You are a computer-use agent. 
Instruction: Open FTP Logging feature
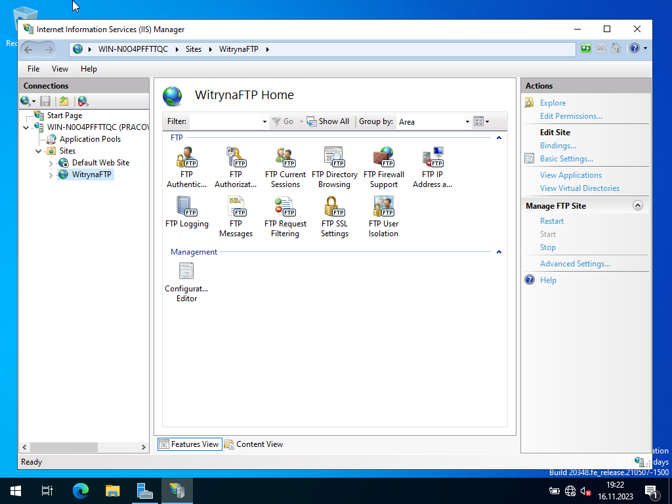[187, 212]
